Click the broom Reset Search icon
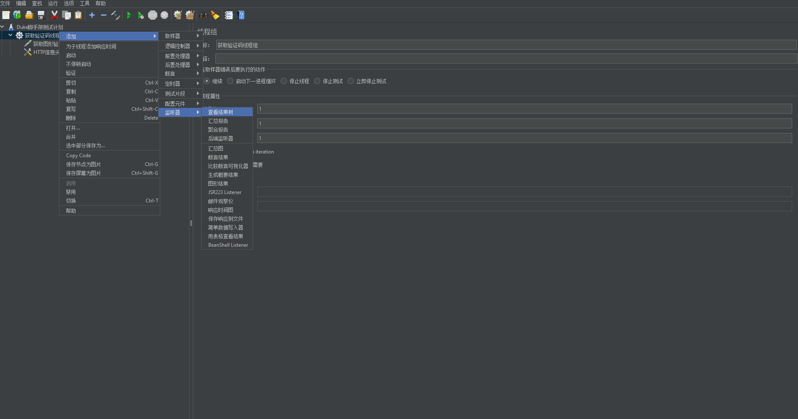 click(215, 15)
